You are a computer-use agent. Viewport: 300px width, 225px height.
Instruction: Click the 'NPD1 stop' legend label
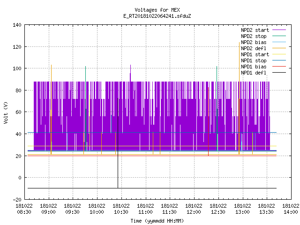[254, 60]
